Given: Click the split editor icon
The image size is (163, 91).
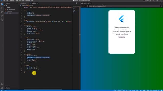Looking at the screenshot, I should pyautogui.click(x=76, y=3).
